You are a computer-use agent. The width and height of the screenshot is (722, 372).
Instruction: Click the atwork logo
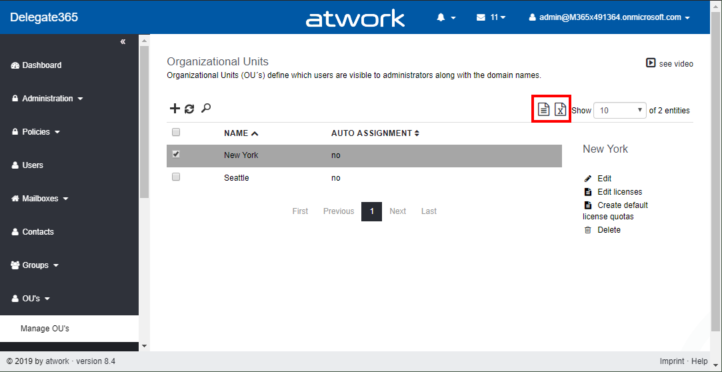pos(355,19)
